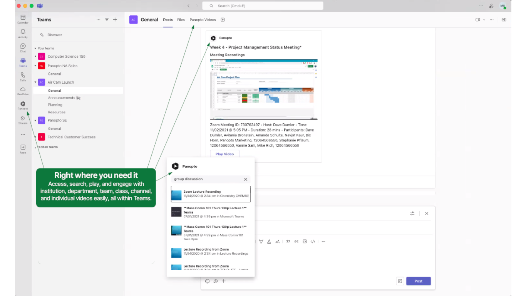The height and width of the screenshot is (296, 526).
Task: Add a new tab with the plus icon
Action: pyautogui.click(x=223, y=20)
